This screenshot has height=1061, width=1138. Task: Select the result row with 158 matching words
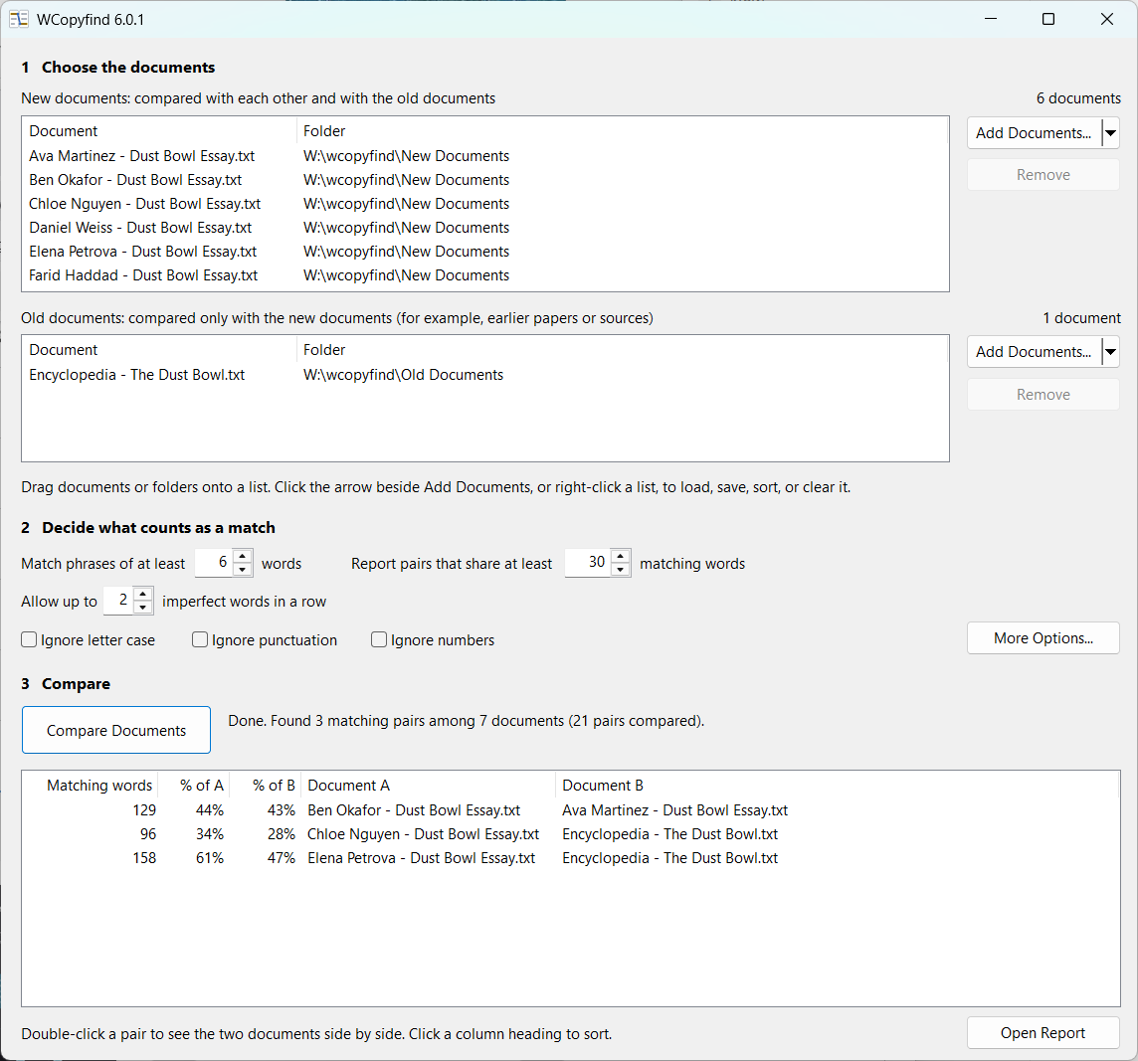(x=570, y=858)
